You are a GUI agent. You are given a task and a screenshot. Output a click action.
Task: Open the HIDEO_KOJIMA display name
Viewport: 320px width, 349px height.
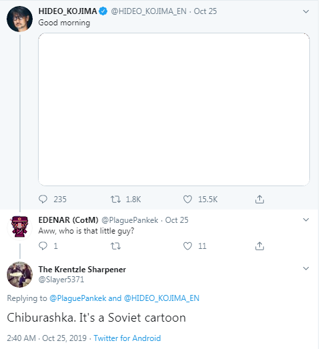click(67, 11)
